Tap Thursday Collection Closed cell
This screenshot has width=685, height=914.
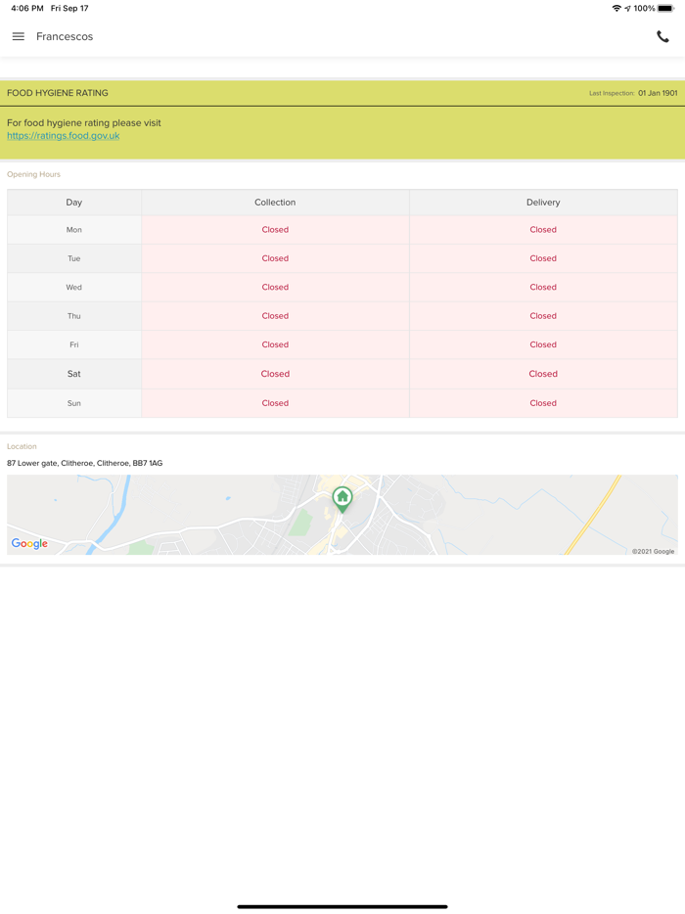coord(275,316)
